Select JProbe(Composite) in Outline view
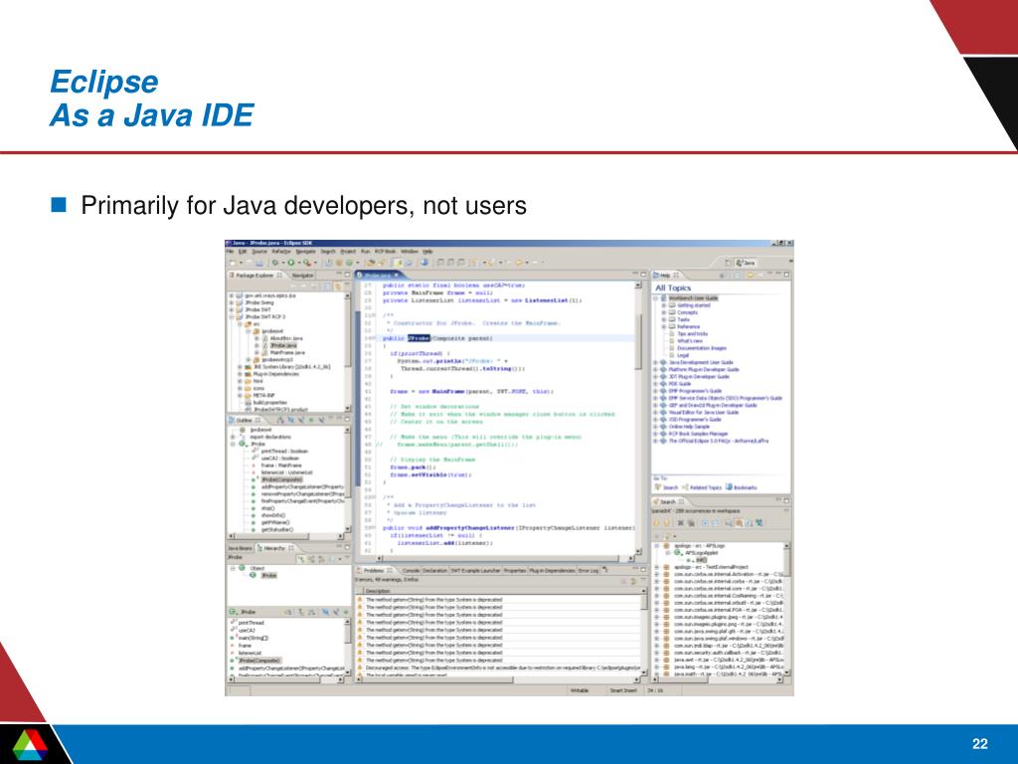Image resolution: width=1018 pixels, height=764 pixels. (281, 479)
